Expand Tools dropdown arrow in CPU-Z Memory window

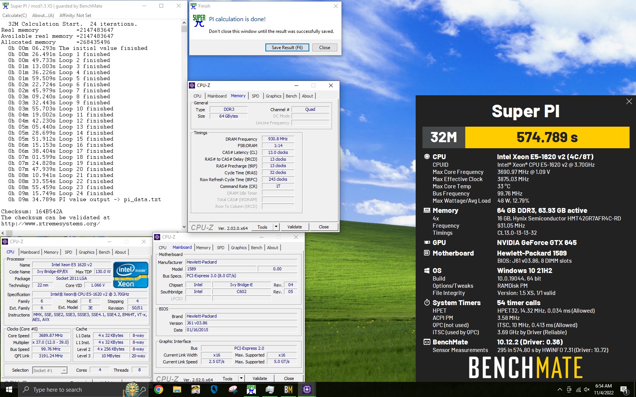click(276, 227)
